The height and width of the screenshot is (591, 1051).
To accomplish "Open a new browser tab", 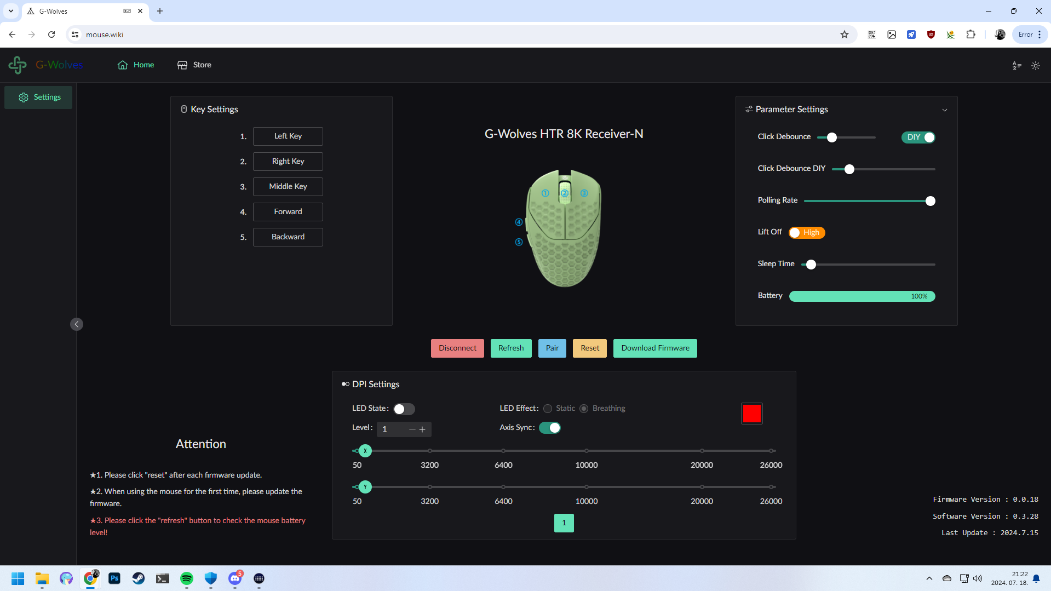I will (x=160, y=11).
